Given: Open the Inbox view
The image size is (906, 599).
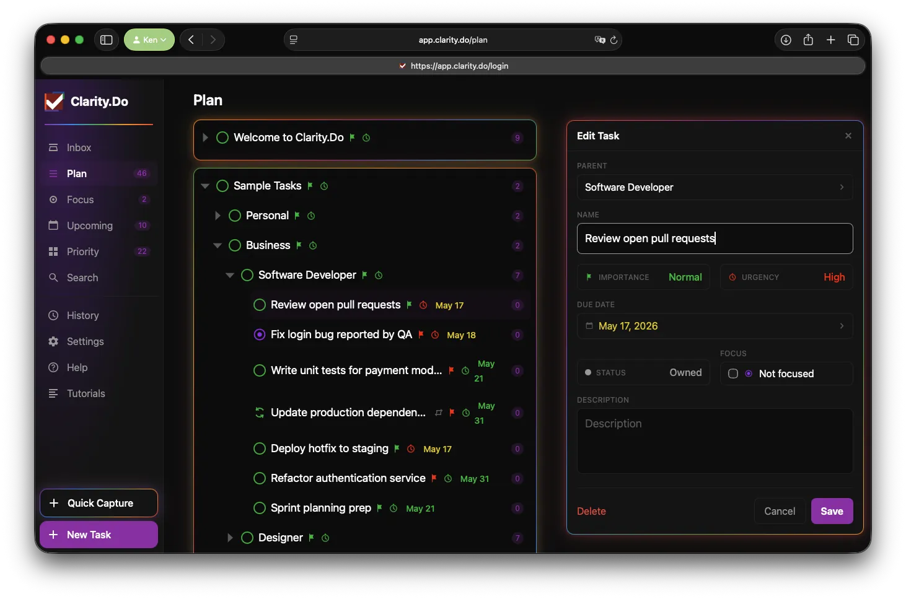Looking at the screenshot, I should (99, 147).
